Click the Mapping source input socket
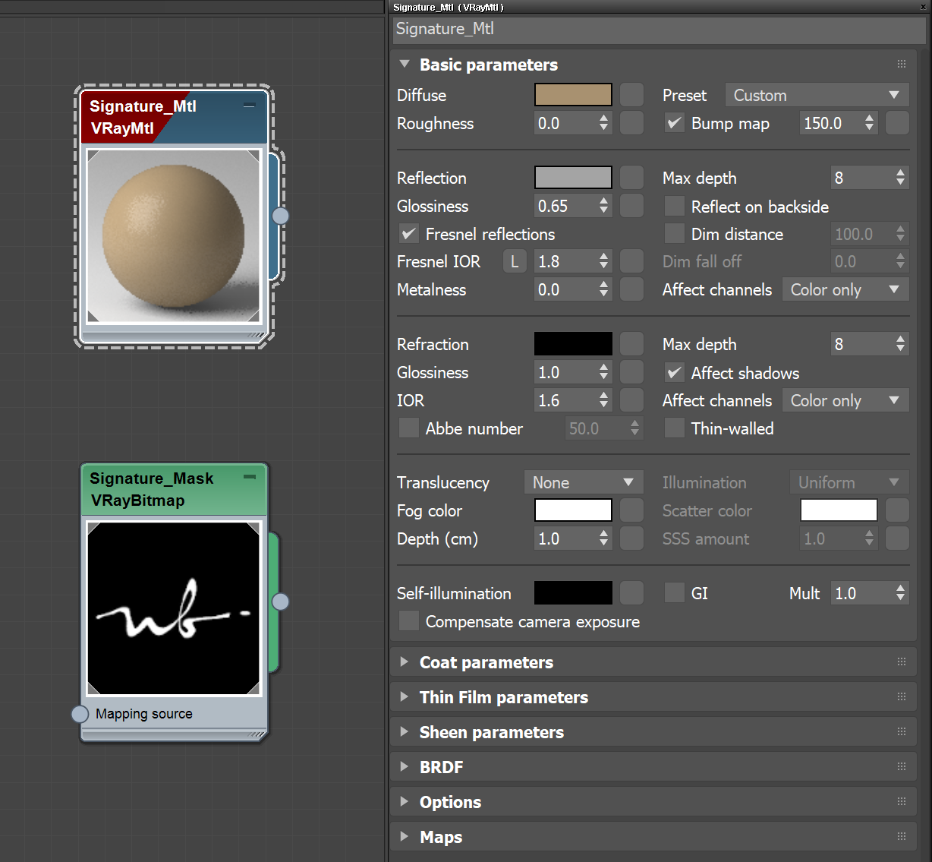This screenshot has height=862, width=932. tap(80, 714)
